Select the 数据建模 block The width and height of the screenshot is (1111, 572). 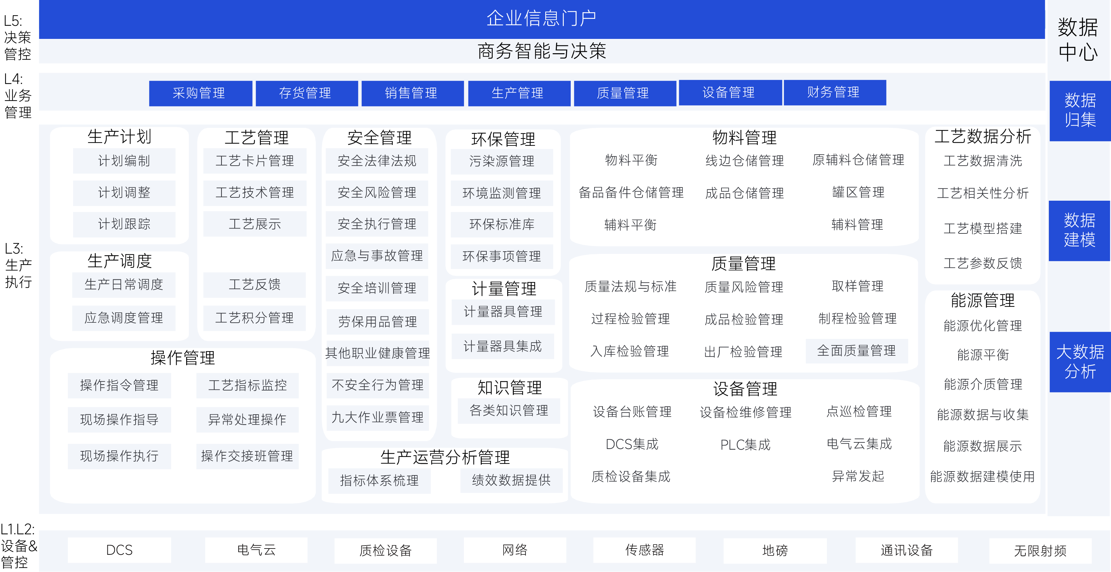(x=1080, y=231)
